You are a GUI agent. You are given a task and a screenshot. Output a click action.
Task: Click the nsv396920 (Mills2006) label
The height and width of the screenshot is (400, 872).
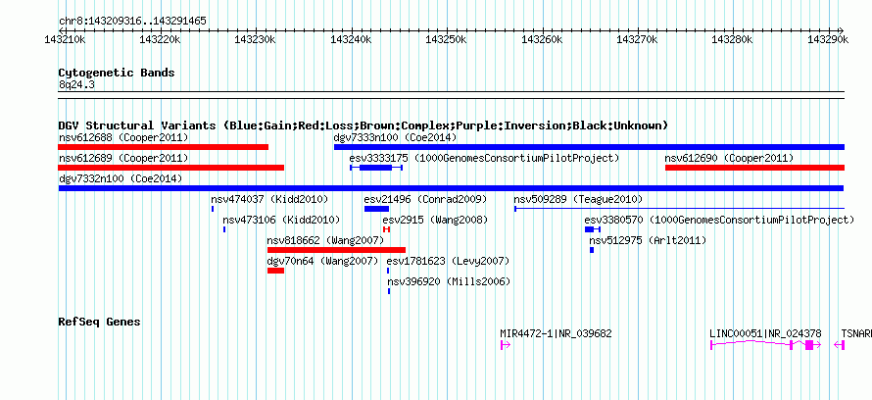pos(449,281)
